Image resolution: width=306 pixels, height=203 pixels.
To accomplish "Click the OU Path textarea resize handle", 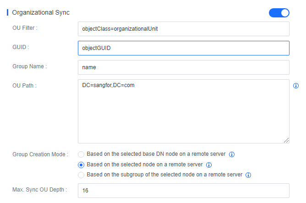I will point(286,140).
